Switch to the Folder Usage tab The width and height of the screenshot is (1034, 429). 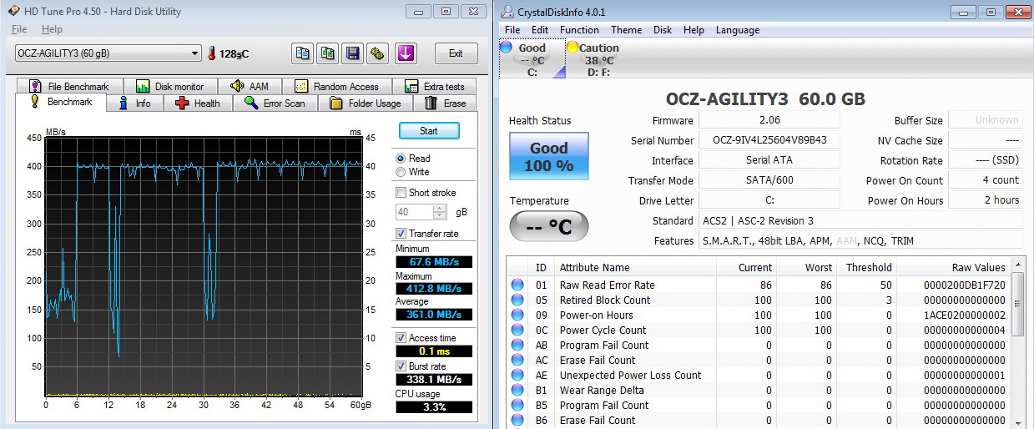366,103
